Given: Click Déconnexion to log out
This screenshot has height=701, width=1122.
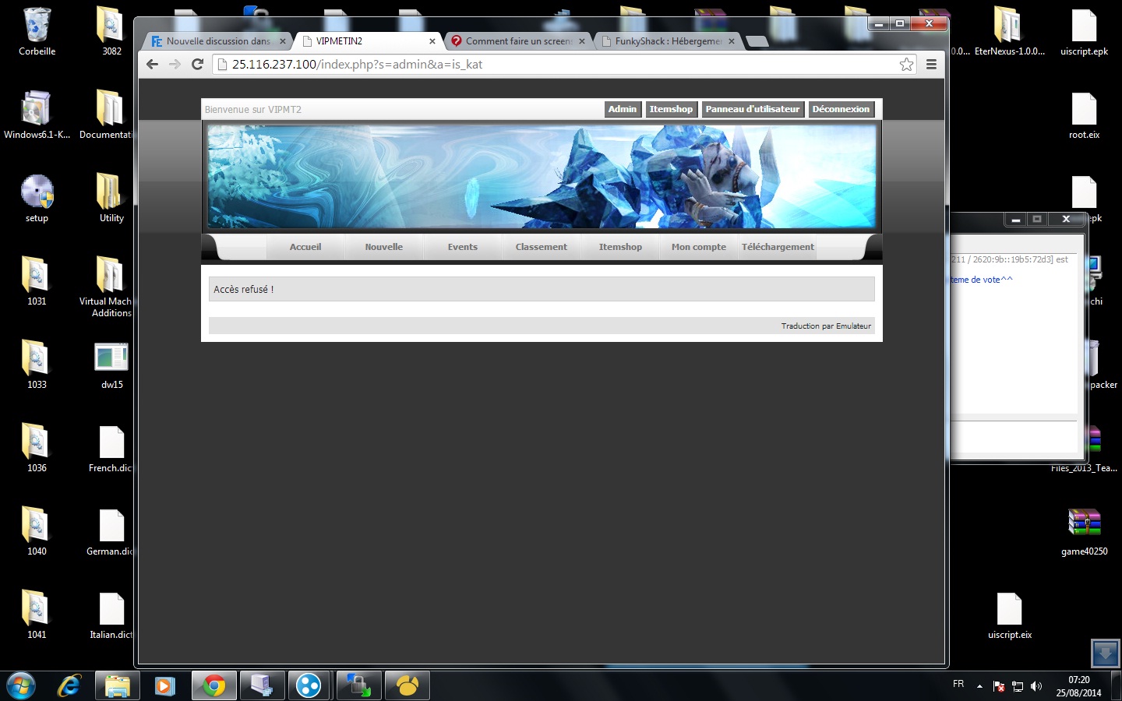Looking at the screenshot, I should pos(841,109).
